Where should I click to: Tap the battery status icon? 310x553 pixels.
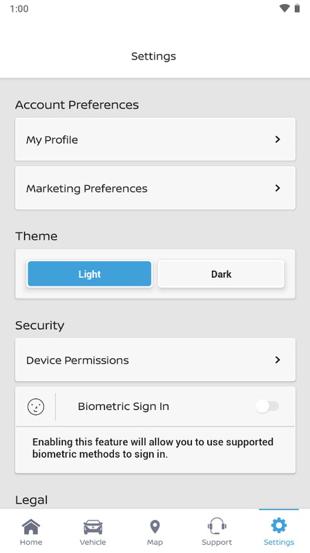coord(298,8)
